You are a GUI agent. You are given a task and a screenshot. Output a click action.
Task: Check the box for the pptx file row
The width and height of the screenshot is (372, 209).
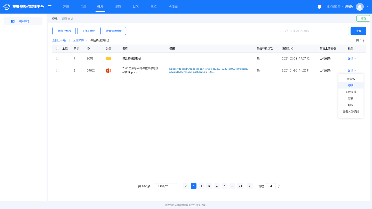click(x=57, y=70)
